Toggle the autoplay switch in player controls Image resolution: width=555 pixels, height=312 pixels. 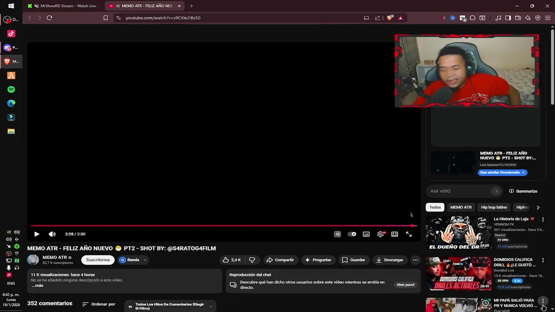pyautogui.click(x=352, y=234)
